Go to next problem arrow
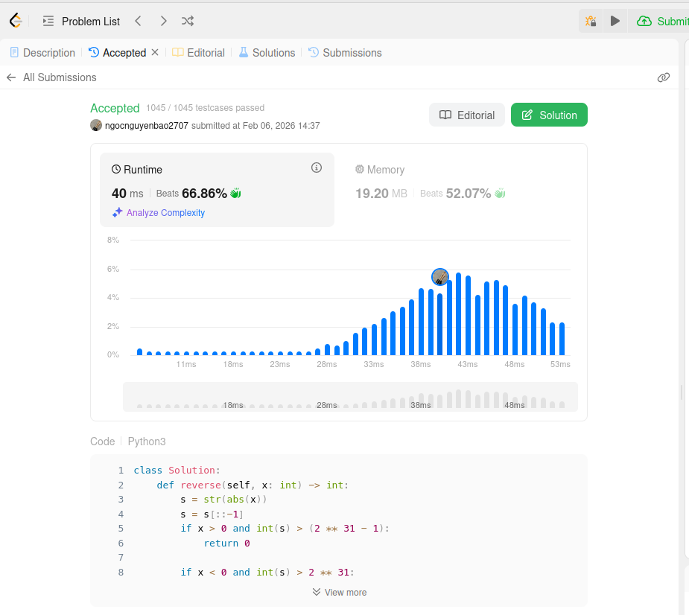 pos(163,21)
